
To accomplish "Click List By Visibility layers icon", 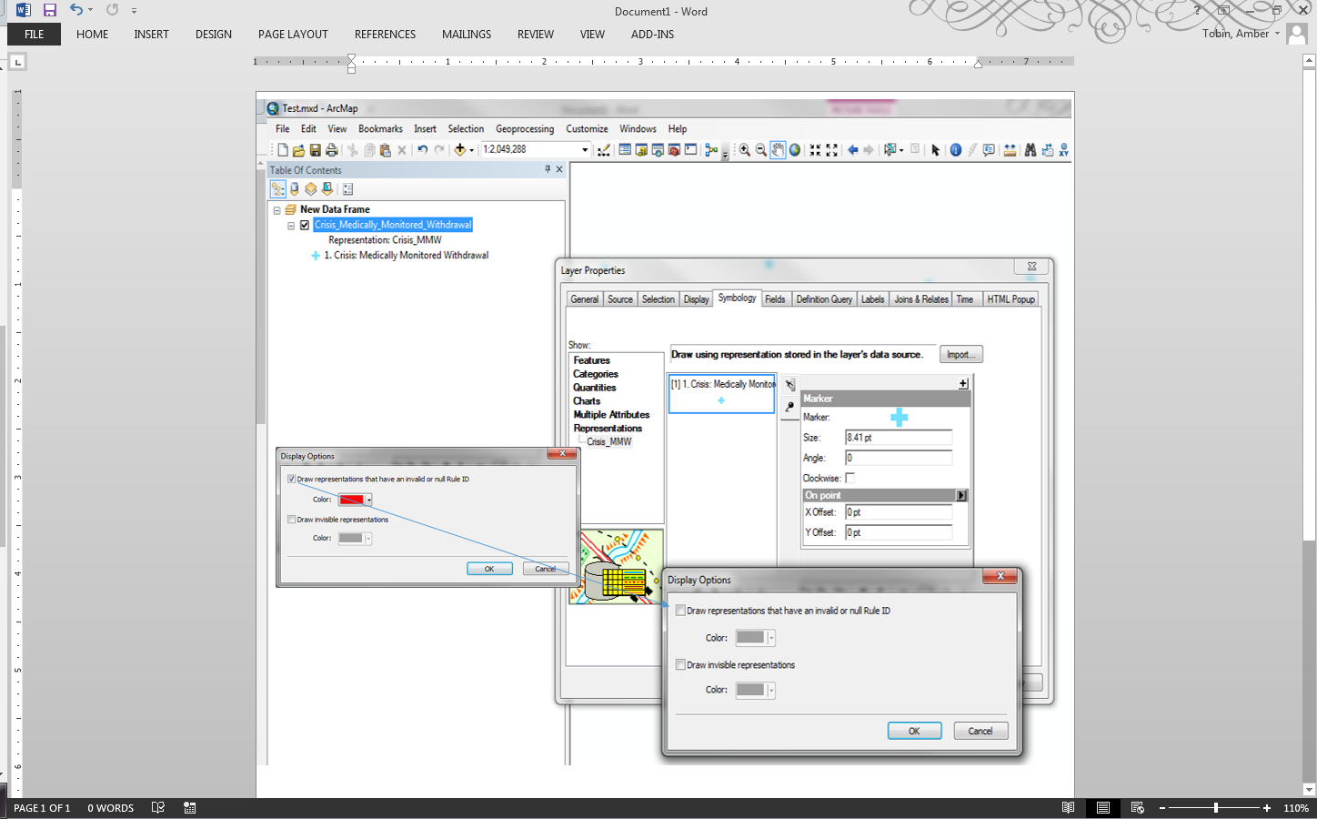I will tap(311, 189).
